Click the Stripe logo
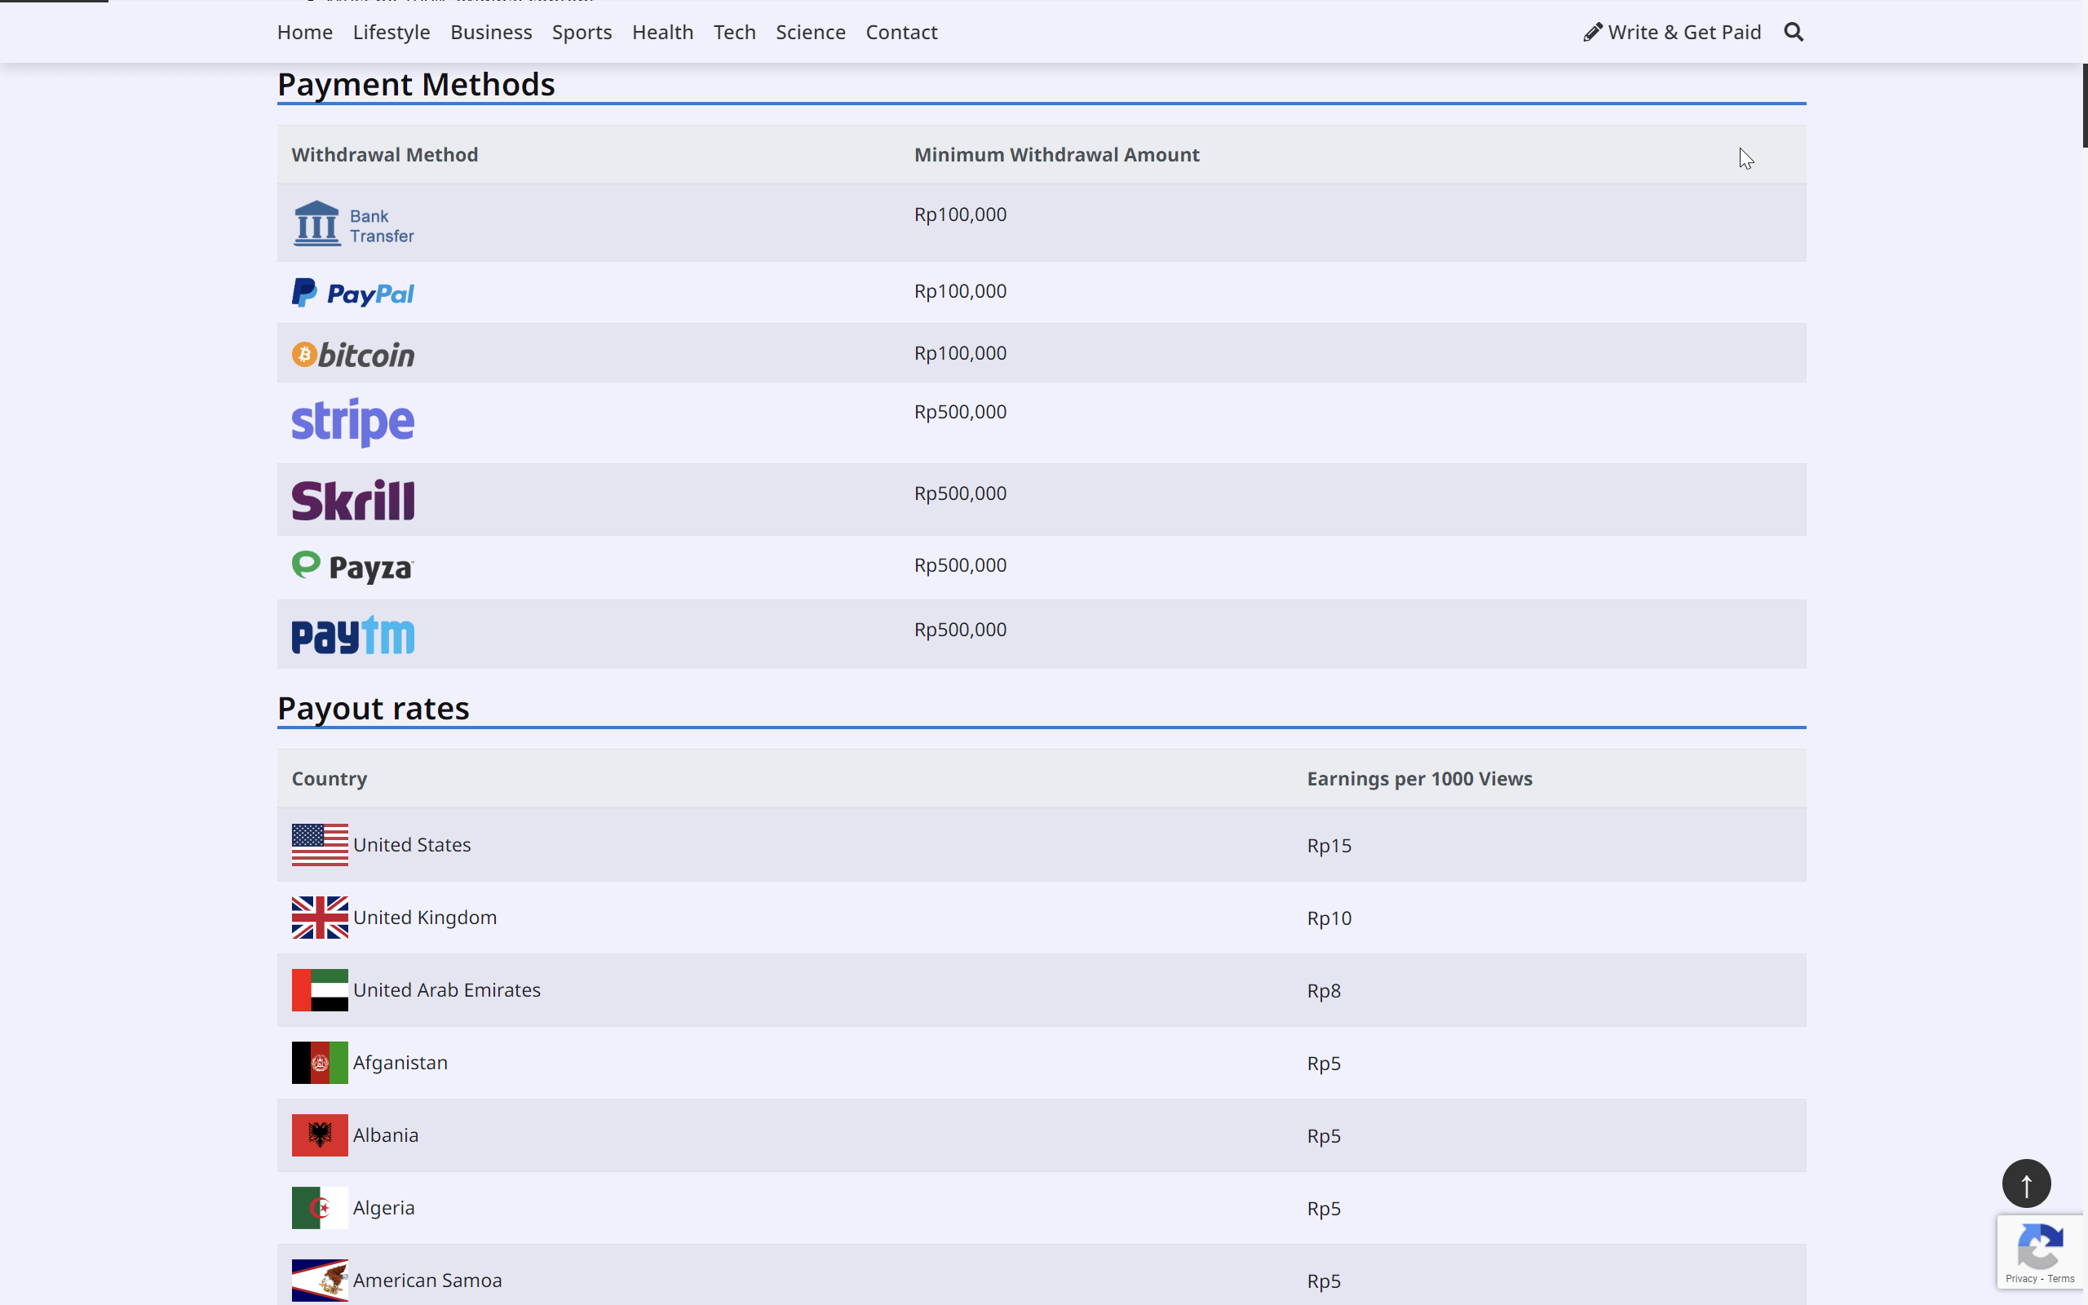Screen dimensions: 2088x1305 [x=352, y=422]
